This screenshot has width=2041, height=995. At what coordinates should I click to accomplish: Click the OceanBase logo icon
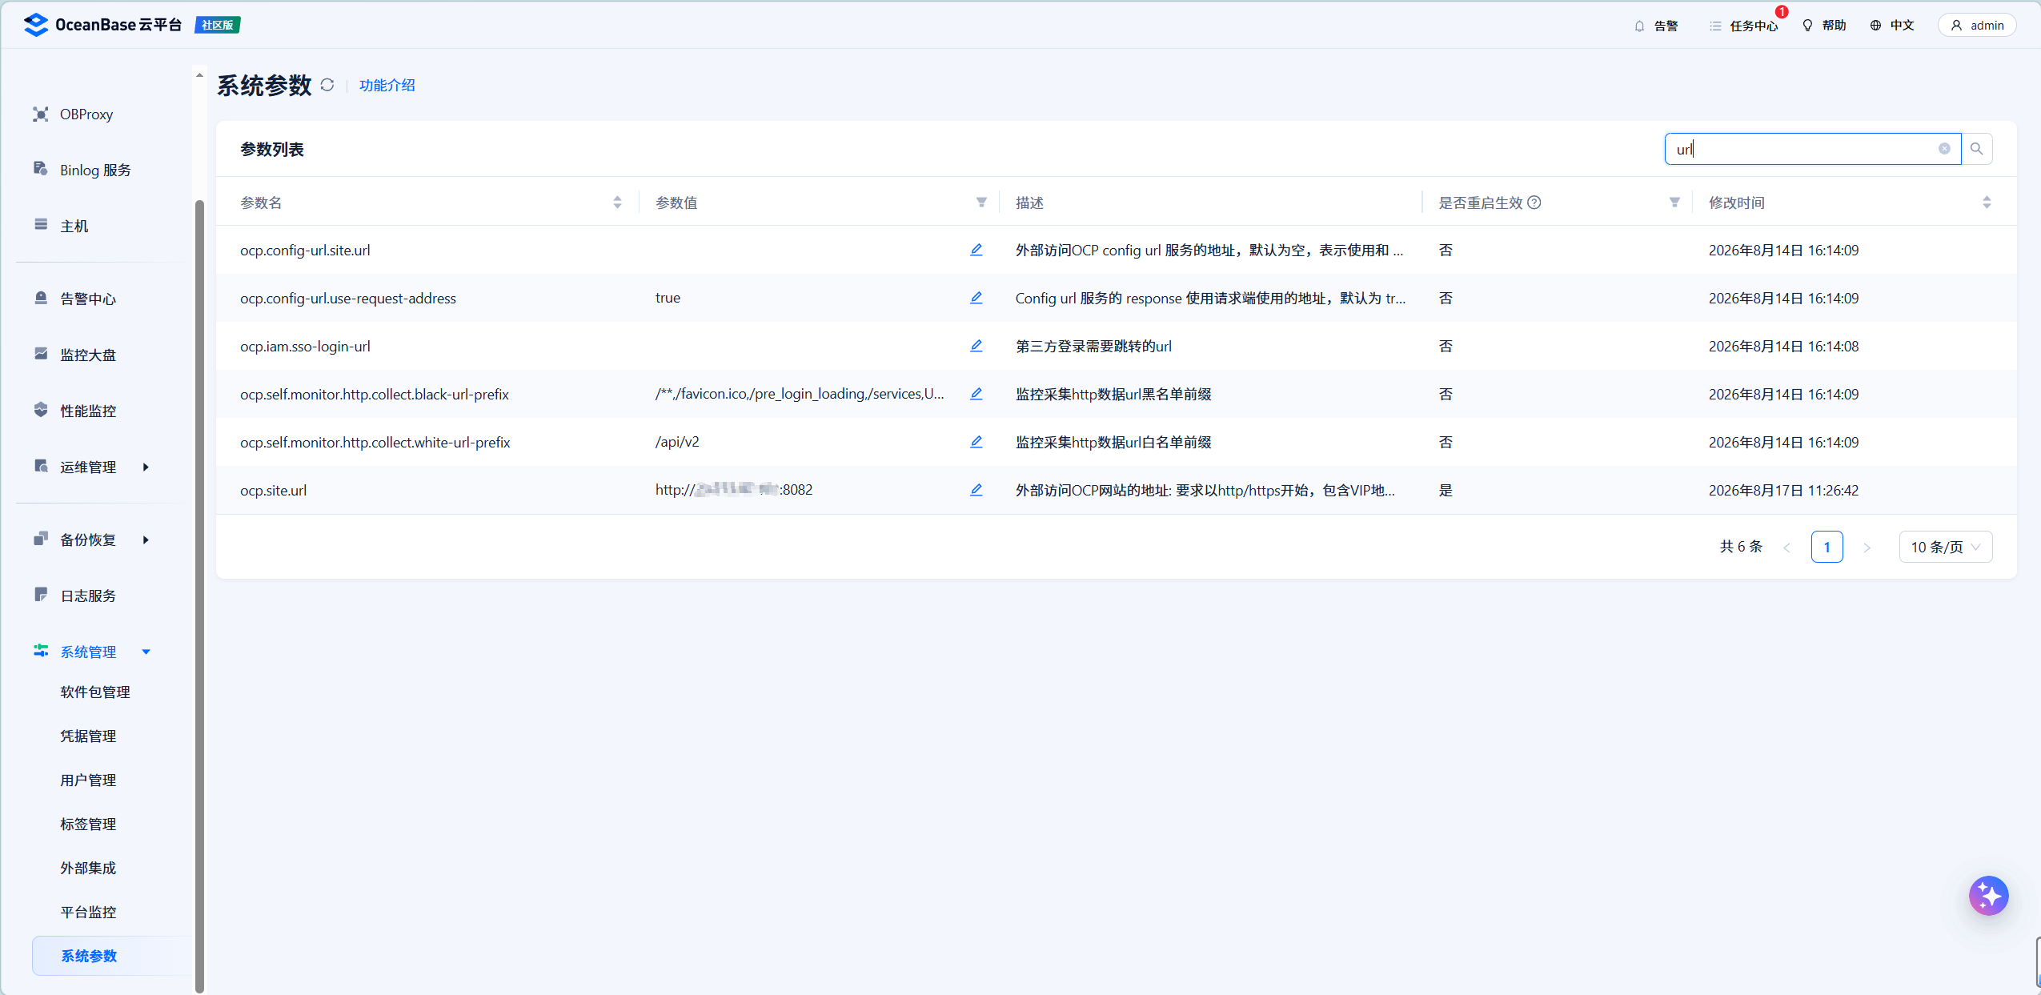36,25
